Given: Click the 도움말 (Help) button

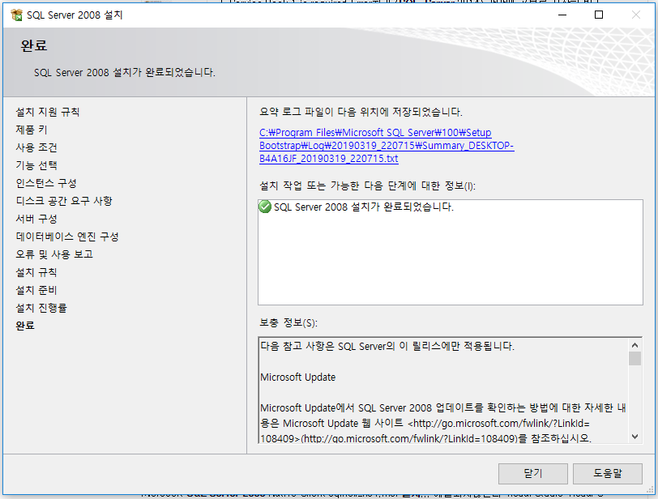Looking at the screenshot, I should [x=607, y=473].
